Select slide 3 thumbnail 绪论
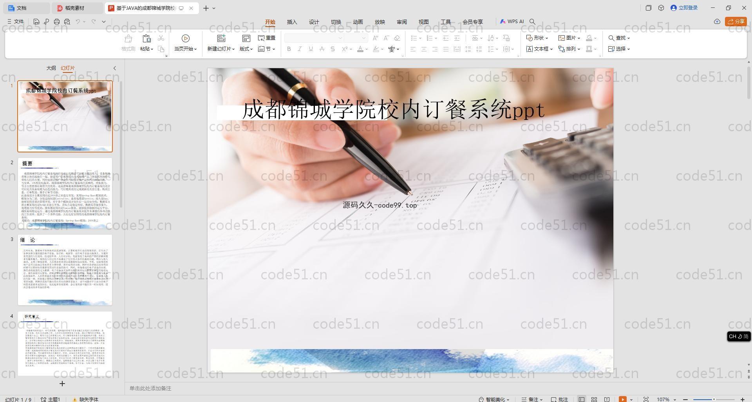The height and width of the screenshot is (402, 752). (65, 270)
